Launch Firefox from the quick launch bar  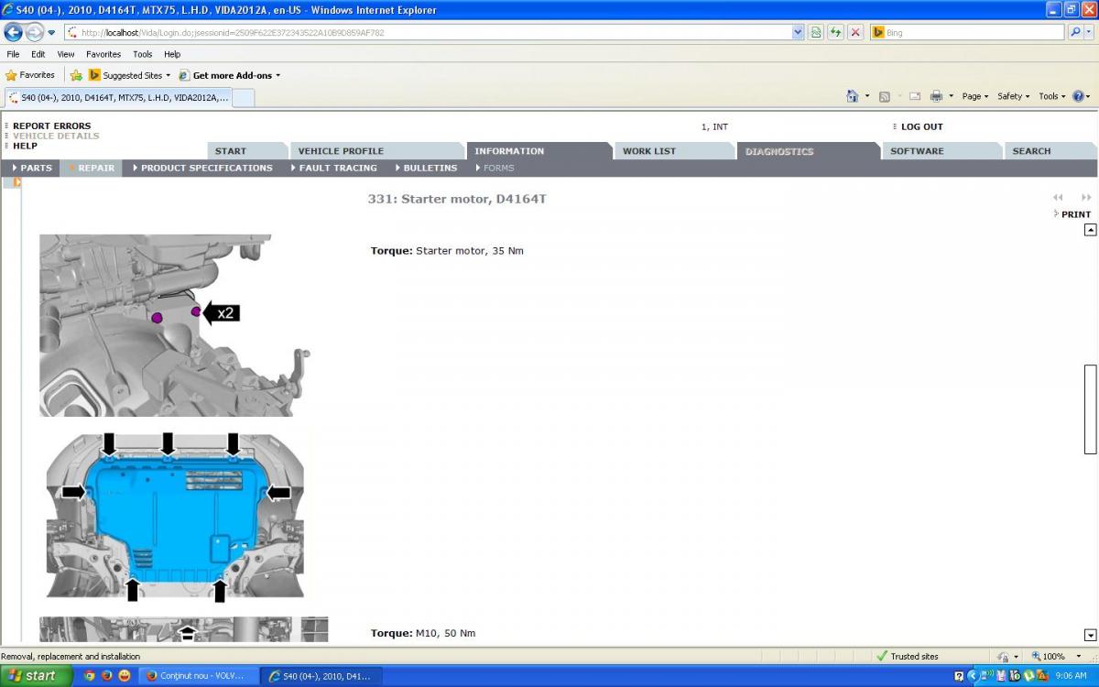point(106,676)
